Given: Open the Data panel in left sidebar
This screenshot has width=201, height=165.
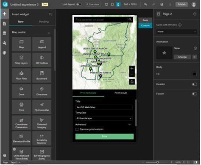Looking at the screenshot, I should click(5, 34).
